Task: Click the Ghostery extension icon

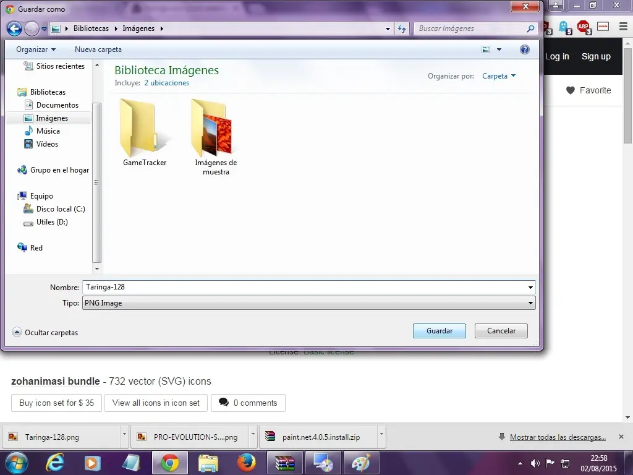Action: tap(564, 27)
